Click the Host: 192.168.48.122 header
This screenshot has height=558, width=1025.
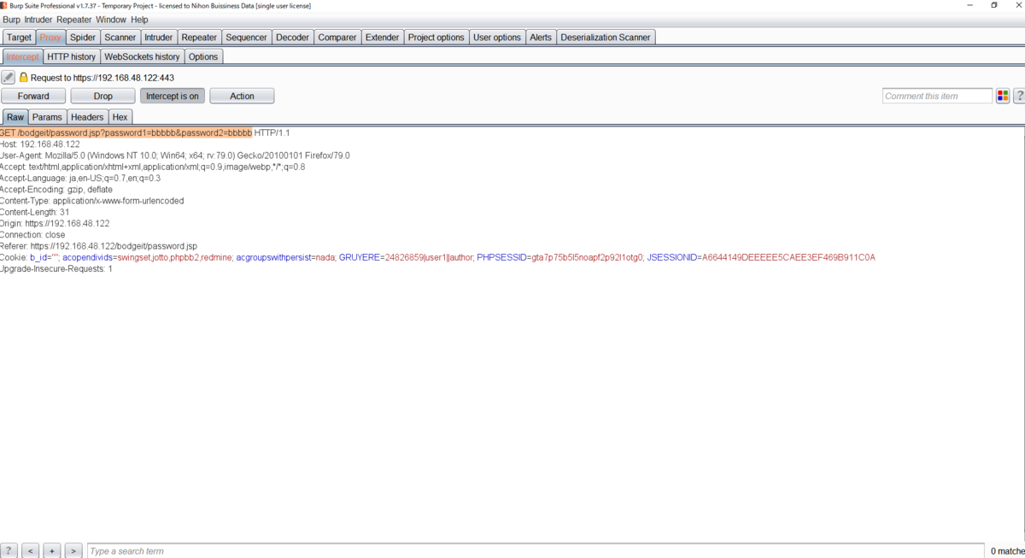pos(40,144)
